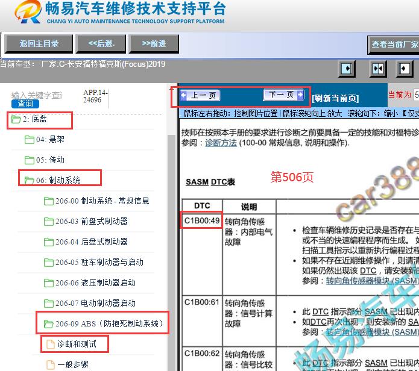Open the 查看当前厂家 button
The height and width of the screenshot is (371, 419).
(393, 45)
